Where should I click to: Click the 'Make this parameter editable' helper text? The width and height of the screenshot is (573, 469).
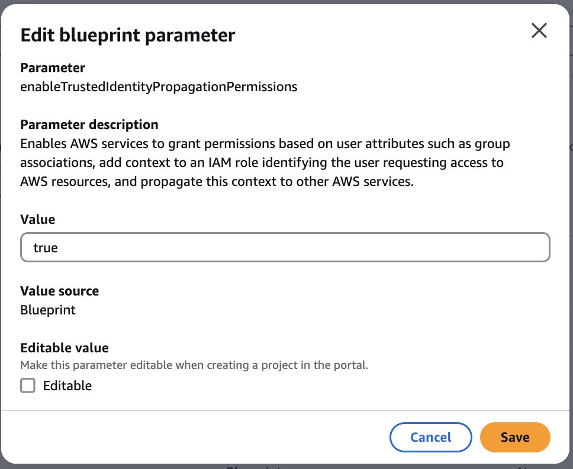click(x=194, y=365)
